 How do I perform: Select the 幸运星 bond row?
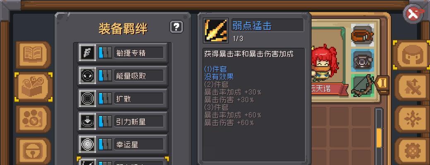pyautogui.click(x=123, y=144)
